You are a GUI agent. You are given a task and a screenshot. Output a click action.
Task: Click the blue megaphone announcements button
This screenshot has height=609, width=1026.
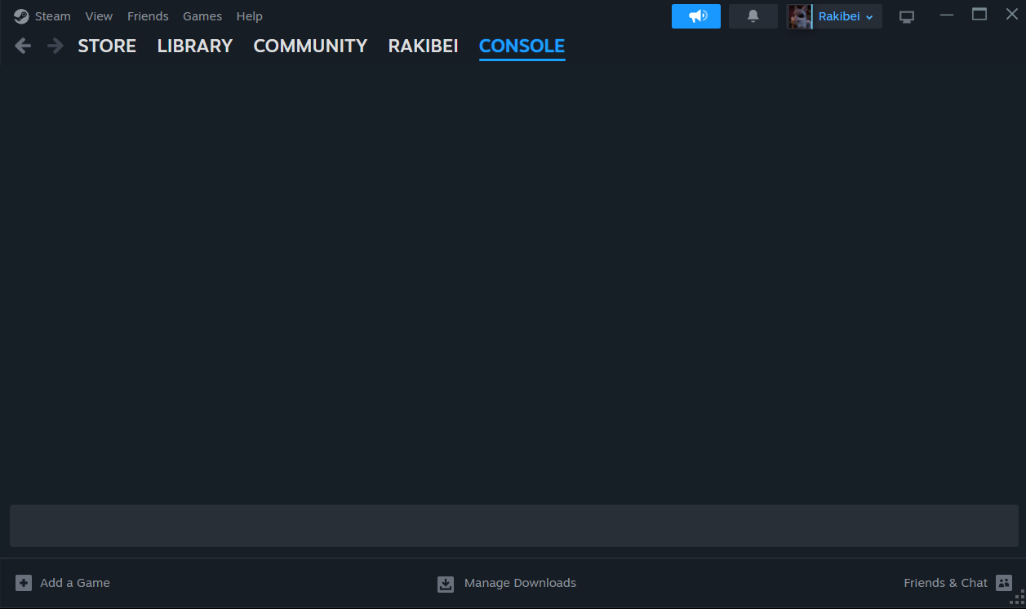696,16
